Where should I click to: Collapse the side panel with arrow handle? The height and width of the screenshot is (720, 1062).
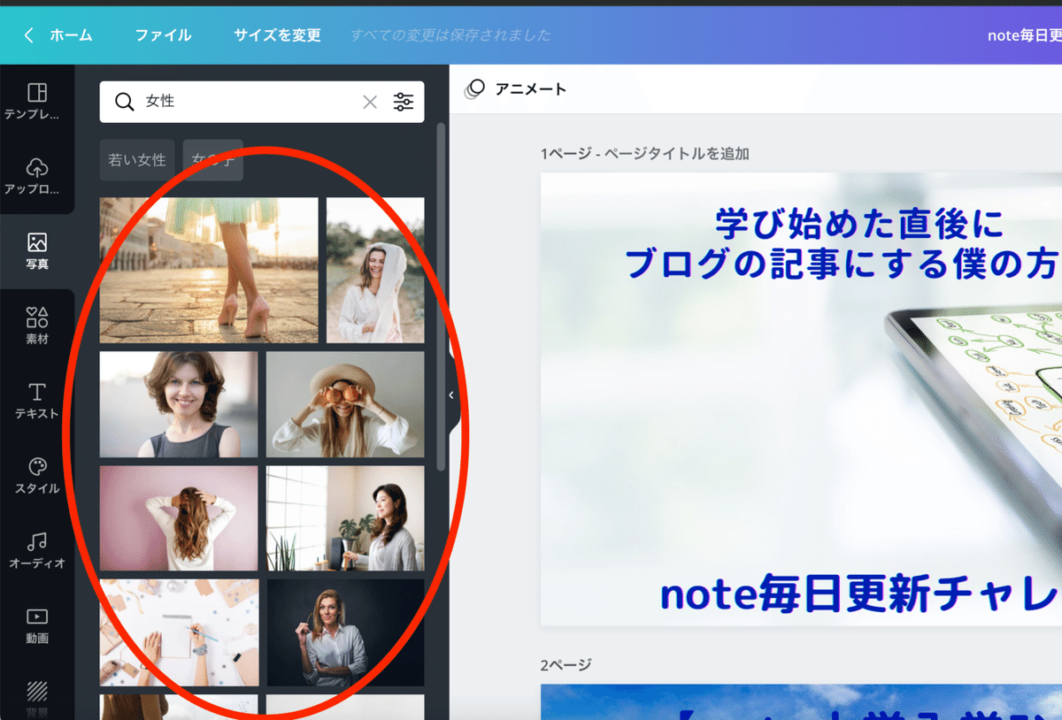(x=451, y=395)
